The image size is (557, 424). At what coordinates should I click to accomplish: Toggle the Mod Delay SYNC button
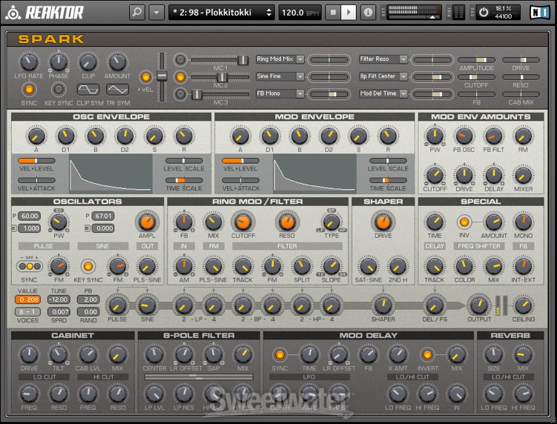tap(280, 355)
